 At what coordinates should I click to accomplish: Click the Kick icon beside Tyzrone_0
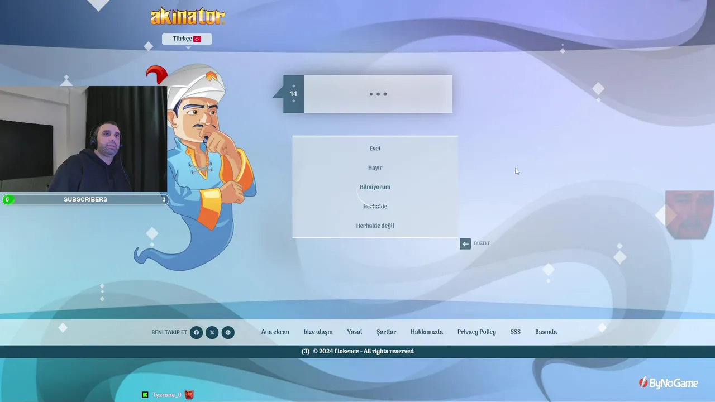point(145,395)
